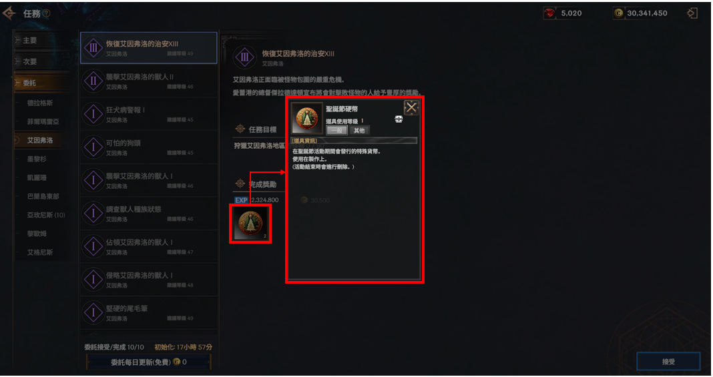Screen dimensions: 713x377
Task: Click the gold coin currency icon
Action: [x=618, y=13]
